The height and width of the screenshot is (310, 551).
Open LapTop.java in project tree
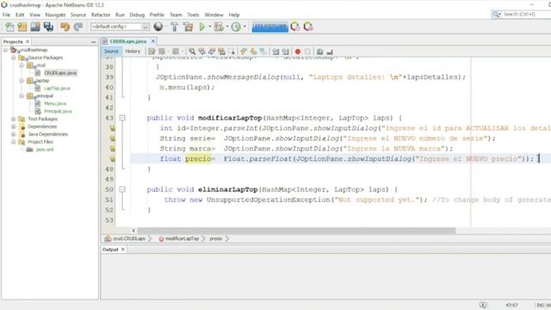tap(57, 88)
